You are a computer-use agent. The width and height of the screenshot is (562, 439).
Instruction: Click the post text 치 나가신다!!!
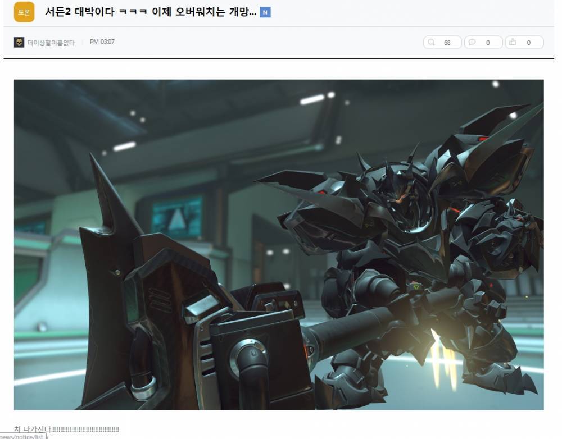[x=66, y=429]
